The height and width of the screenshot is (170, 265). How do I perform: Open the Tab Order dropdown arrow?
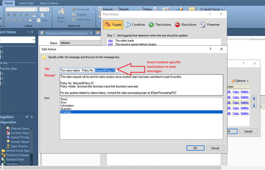click(93, 19)
